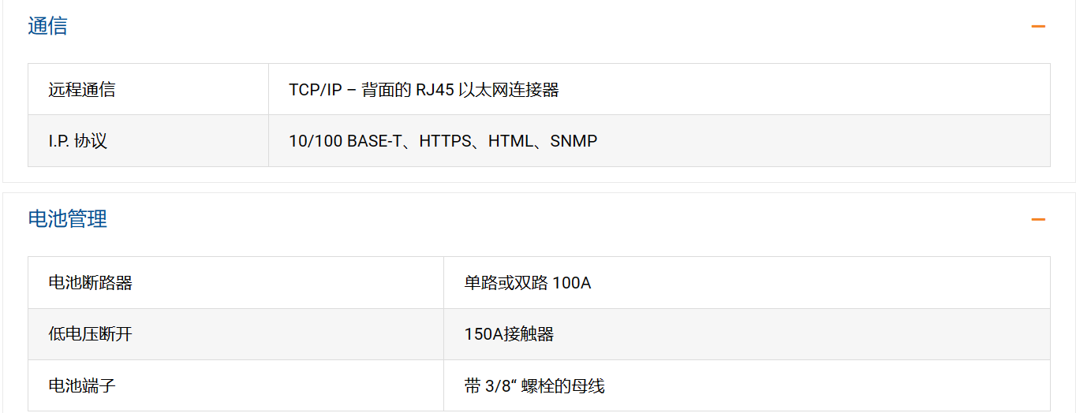Select the 电池断路器 row label
This screenshot has height=413, width=1076.
pyautogui.click(x=90, y=283)
